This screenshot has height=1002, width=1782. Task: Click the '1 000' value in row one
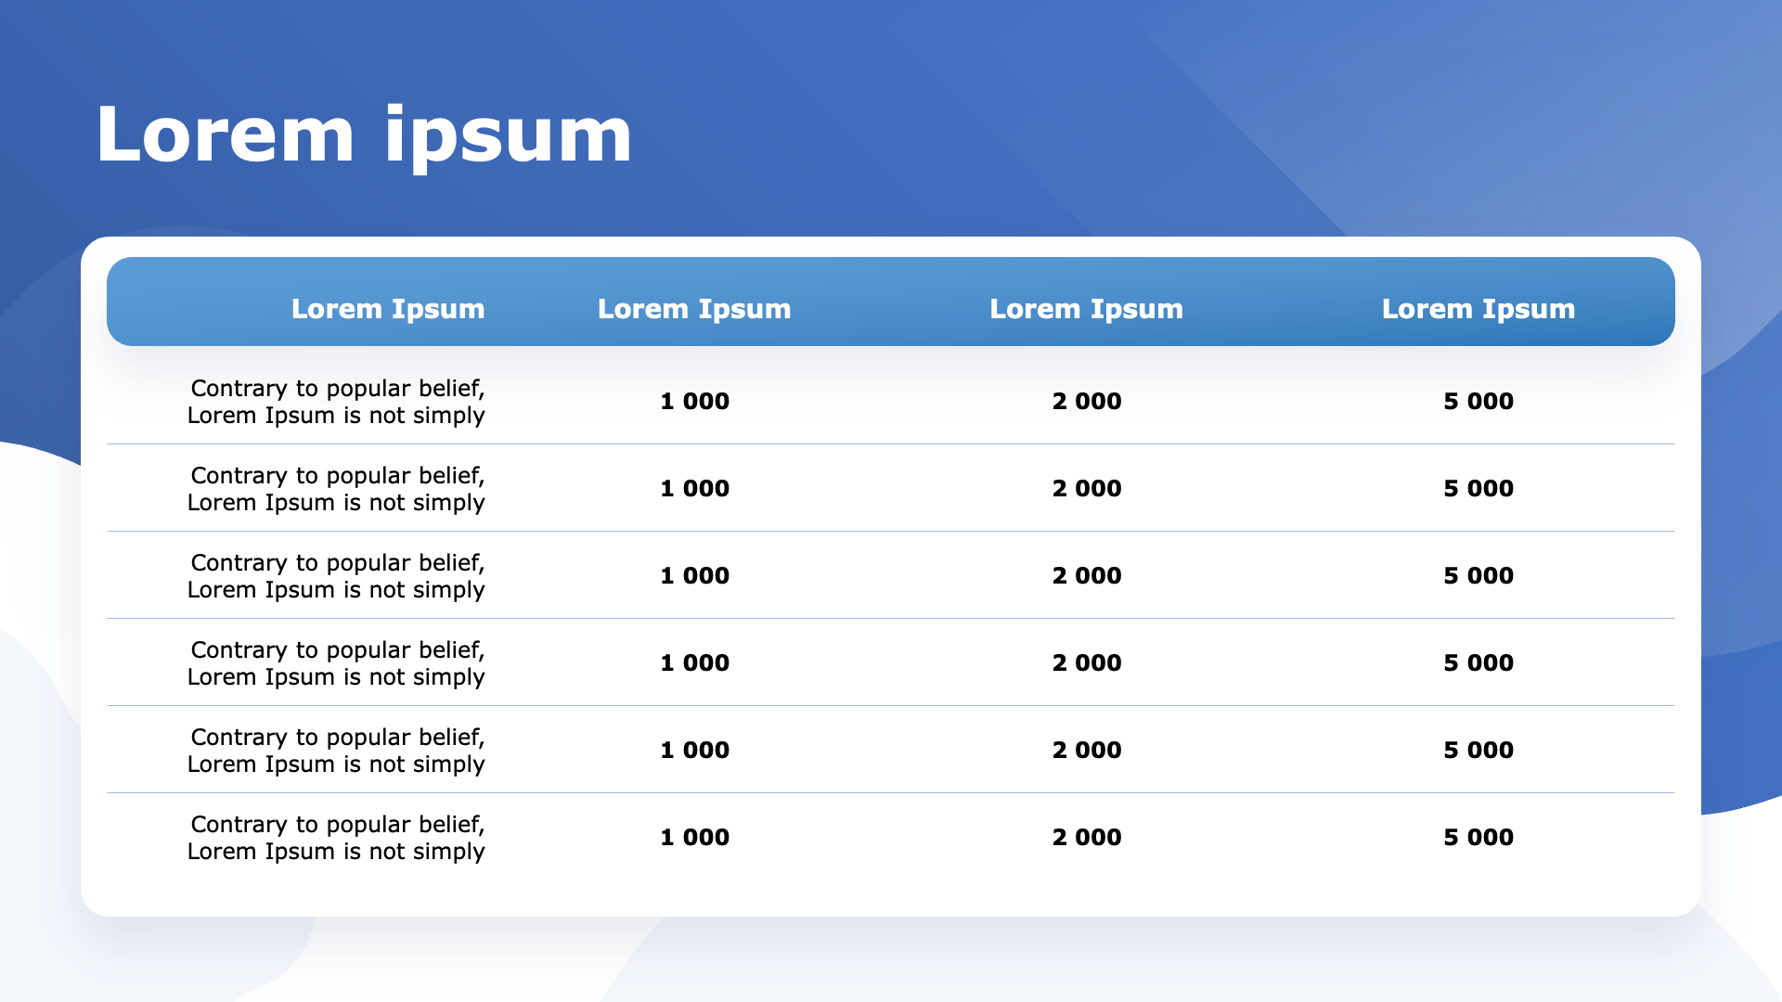tap(694, 402)
